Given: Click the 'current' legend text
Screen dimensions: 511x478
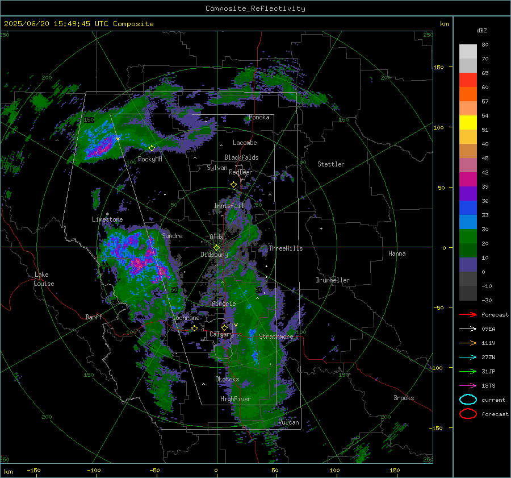Looking at the screenshot, I should tap(493, 400).
